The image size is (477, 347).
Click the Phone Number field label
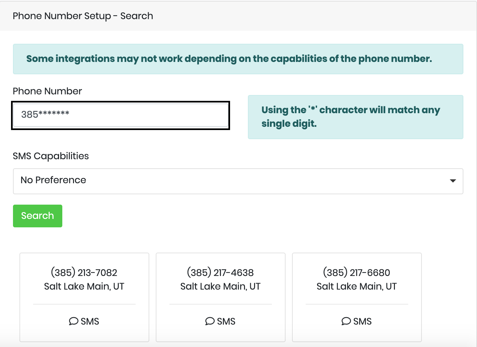(47, 91)
